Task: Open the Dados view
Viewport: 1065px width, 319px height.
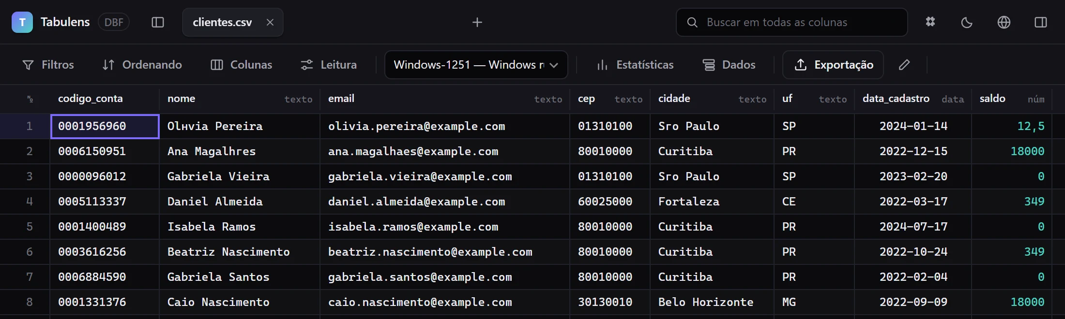Action: point(729,65)
